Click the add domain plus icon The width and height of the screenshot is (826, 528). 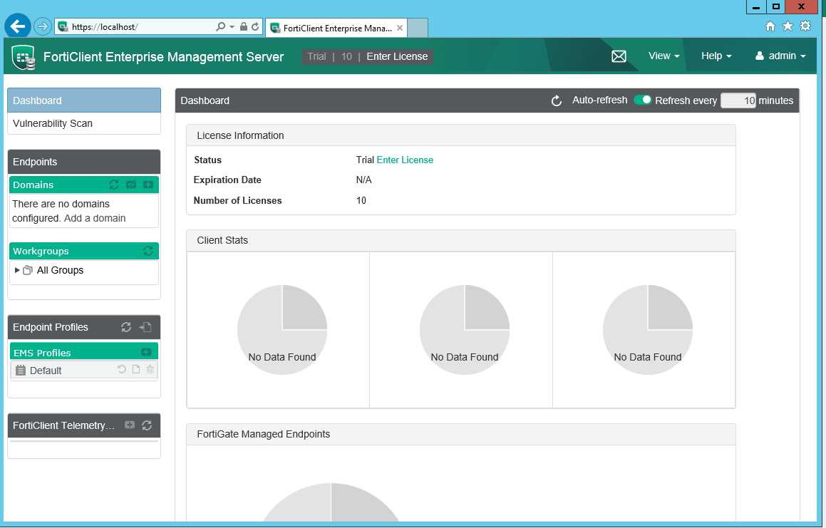coord(148,185)
